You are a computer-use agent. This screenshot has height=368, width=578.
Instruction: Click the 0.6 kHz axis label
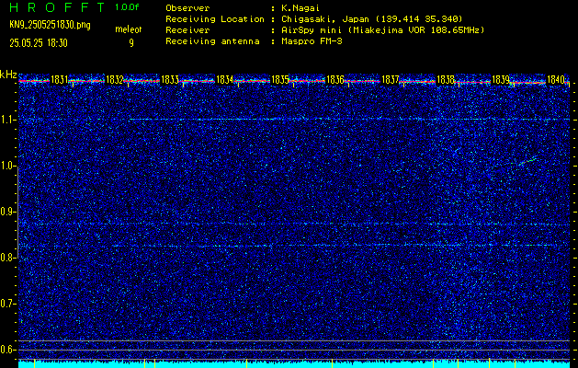click(8, 350)
